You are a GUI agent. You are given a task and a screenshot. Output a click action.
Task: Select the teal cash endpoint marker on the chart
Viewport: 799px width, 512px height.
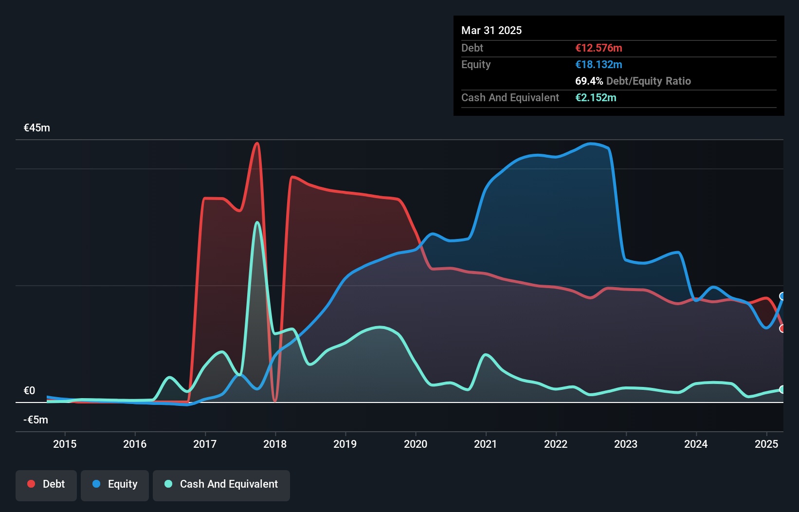[x=782, y=389]
